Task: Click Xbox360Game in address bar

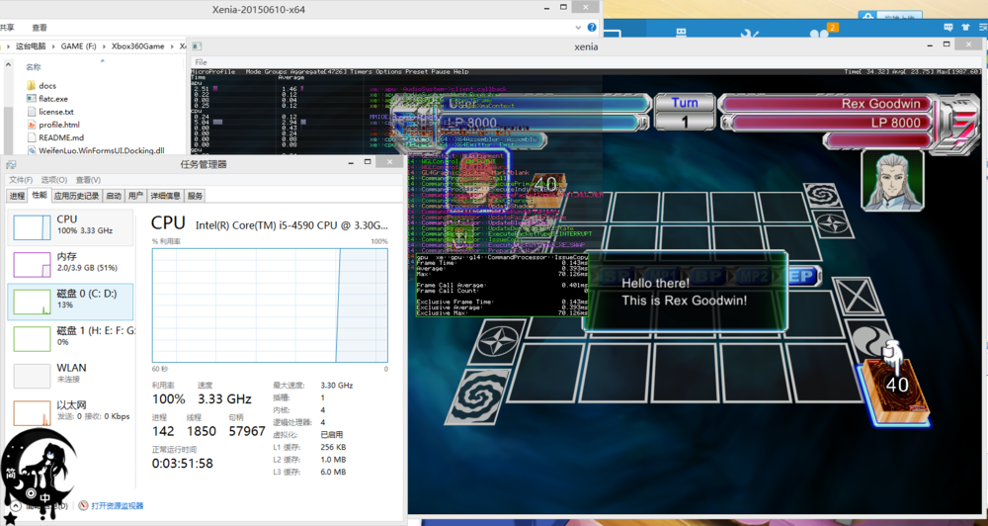Action: pyautogui.click(x=138, y=46)
